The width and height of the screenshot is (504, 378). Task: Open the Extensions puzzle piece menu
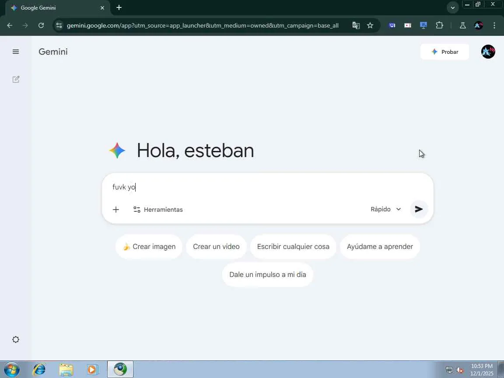coord(439,25)
